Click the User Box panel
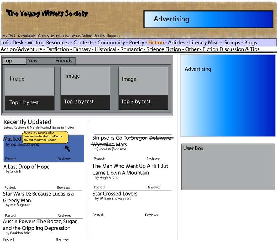Viewport: 278px width, 243px height. 228,167
